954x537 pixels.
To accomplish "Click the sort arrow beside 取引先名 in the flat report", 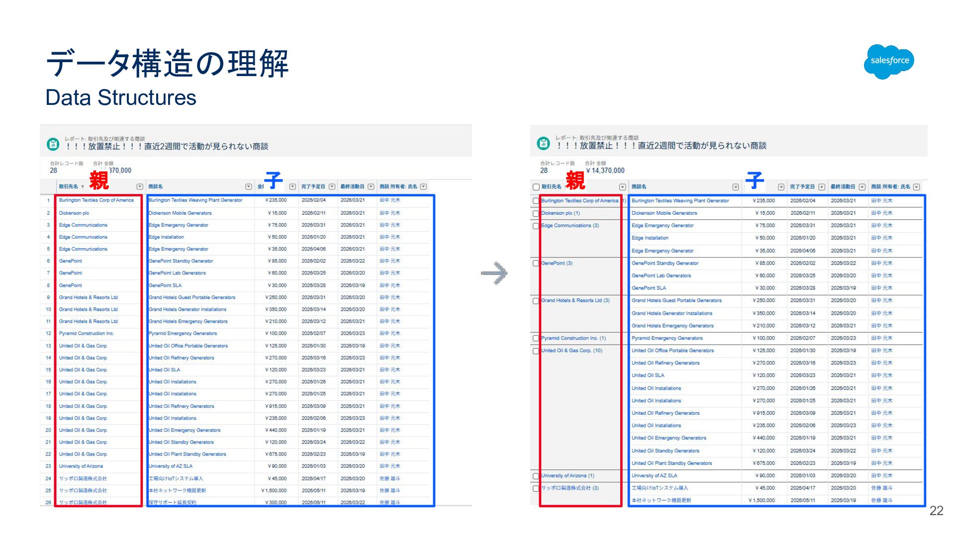I will click(83, 187).
